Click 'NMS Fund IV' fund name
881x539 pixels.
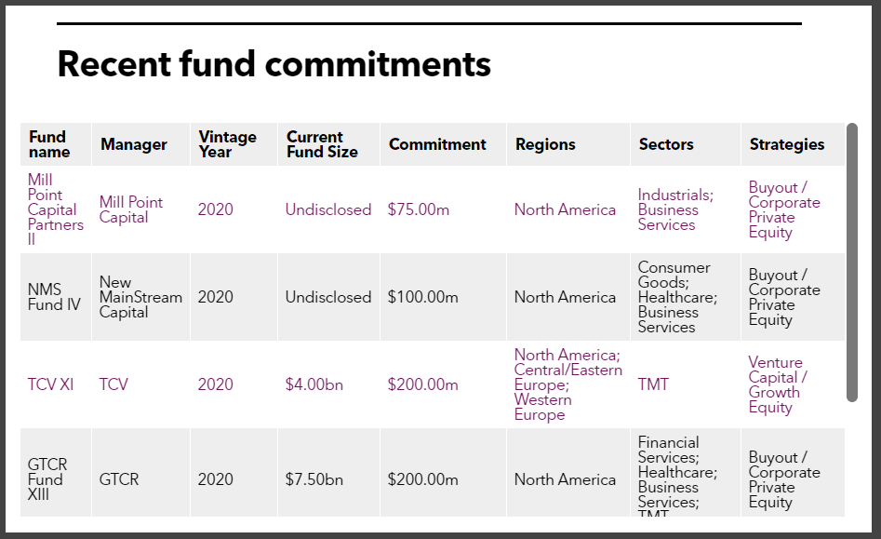click(54, 297)
